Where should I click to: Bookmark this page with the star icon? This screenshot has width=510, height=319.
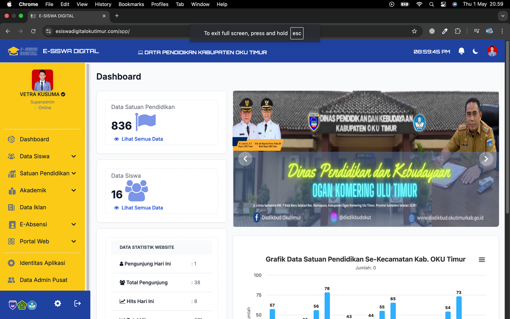(x=414, y=31)
